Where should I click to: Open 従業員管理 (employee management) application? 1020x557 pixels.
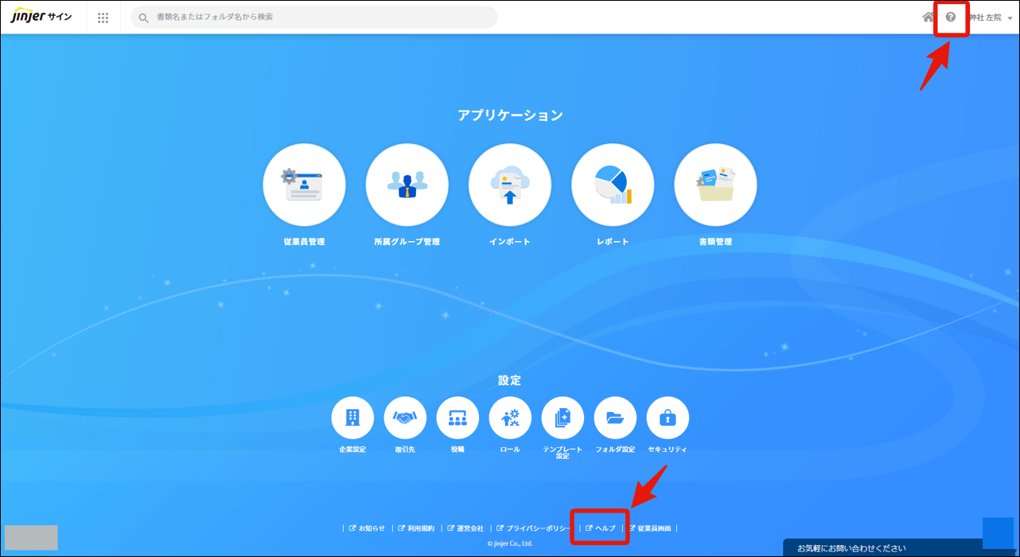[304, 185]
